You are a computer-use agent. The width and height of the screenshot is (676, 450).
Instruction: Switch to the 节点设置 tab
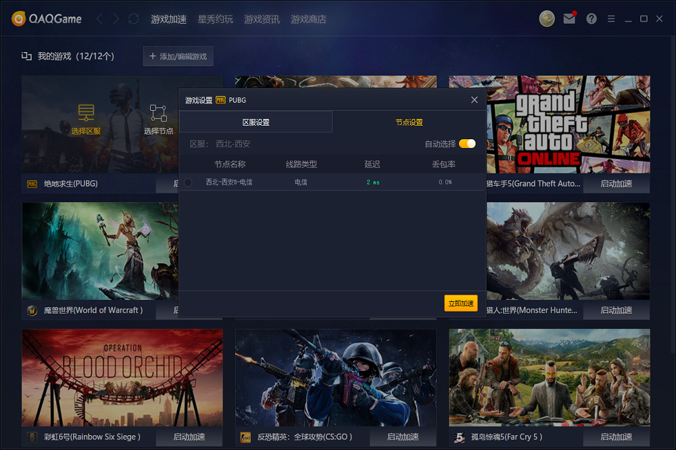pyautogui.click(x=409, y=122)
